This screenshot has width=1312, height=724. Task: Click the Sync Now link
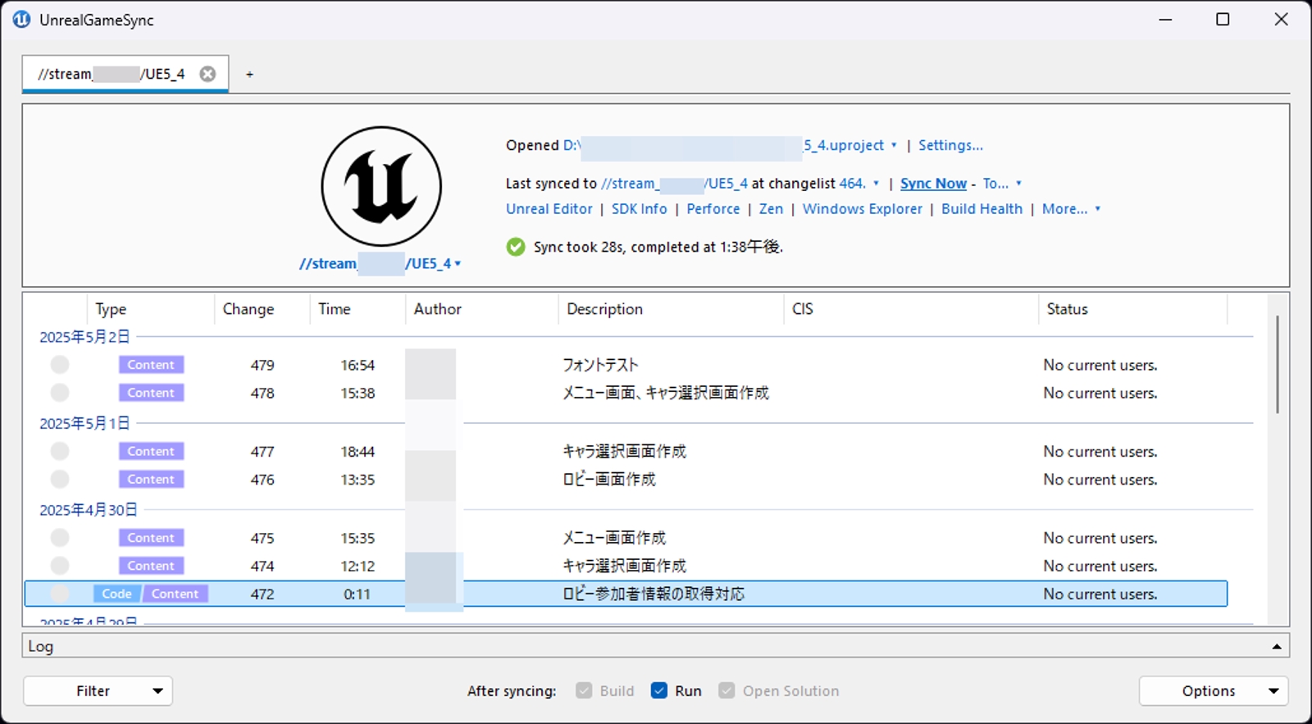click(x=933, y=184)
